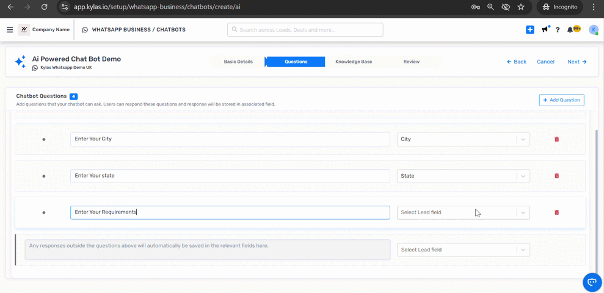Jump to the Review step
The image size is (604, 293).
411,62
